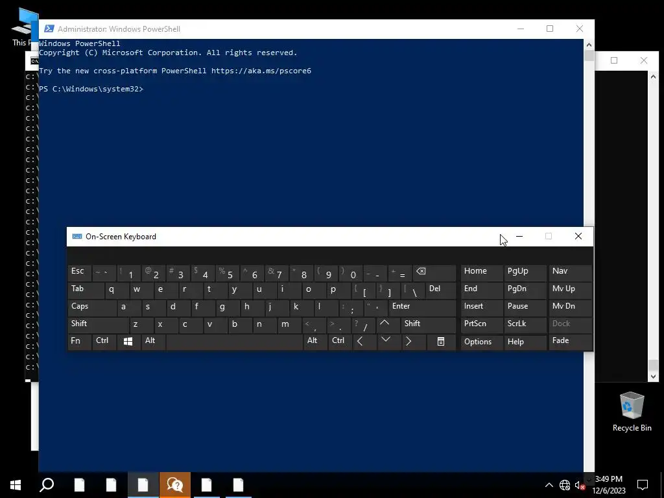Click the orange help chat taskbar icon
This screenshot has height=498, width=664.
(x=175, y=485)
